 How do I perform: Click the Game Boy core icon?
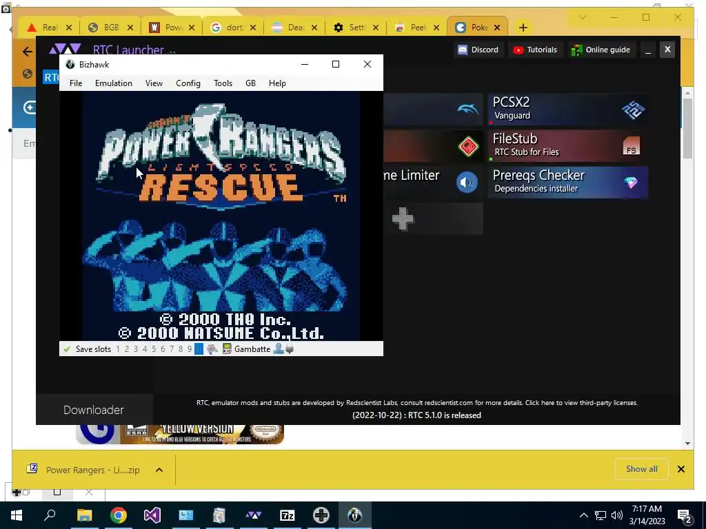[228, 349]
